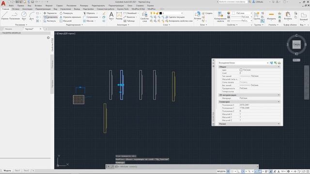Click Отразить зеркально (Mirror) command
The image size is (310, 174).
coord(70,17)
